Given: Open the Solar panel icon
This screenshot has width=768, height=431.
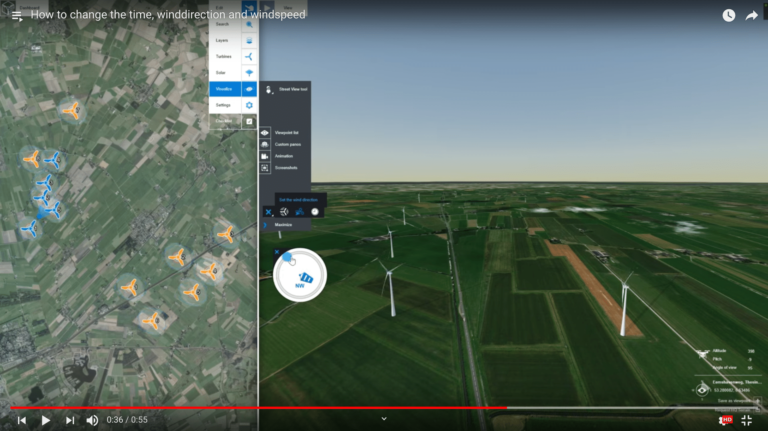Looking at the screenshot, I should pos(249,73).
